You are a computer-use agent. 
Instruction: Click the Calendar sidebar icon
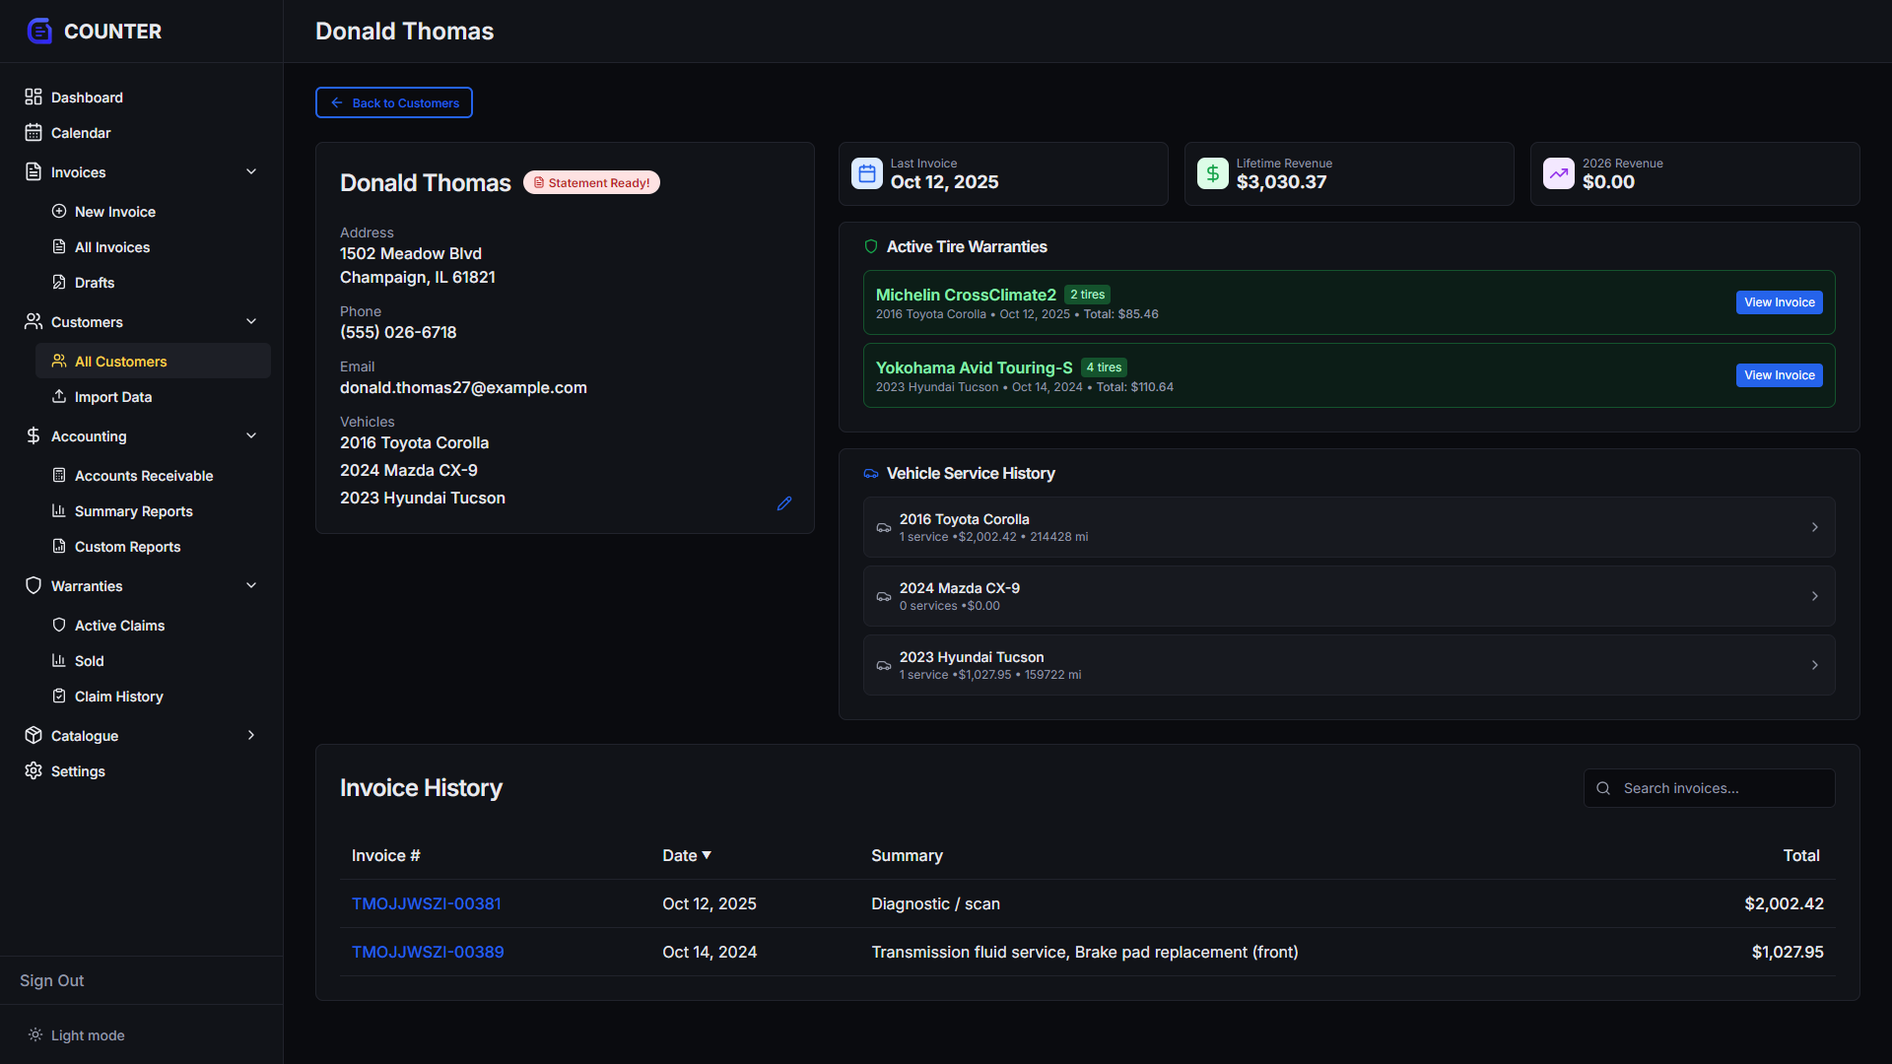coord(34,132)
